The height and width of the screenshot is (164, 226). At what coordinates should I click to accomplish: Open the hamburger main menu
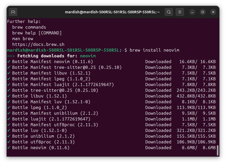click(180, 12)
